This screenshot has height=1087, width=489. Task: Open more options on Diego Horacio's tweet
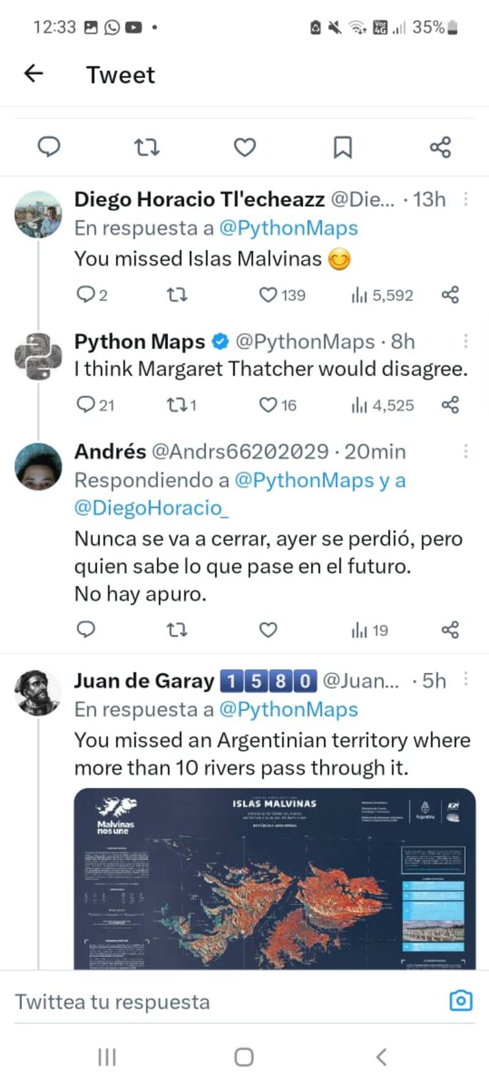[x=466, y=199]
